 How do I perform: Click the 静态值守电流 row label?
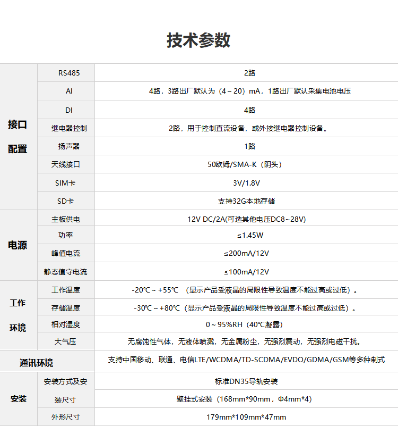pos(66,272)
